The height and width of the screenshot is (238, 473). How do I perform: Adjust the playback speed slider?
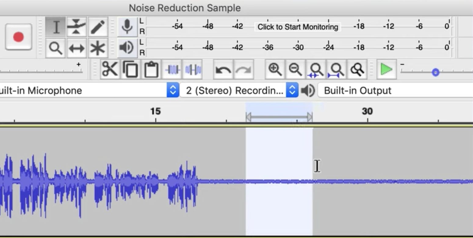tap(435, 72)
